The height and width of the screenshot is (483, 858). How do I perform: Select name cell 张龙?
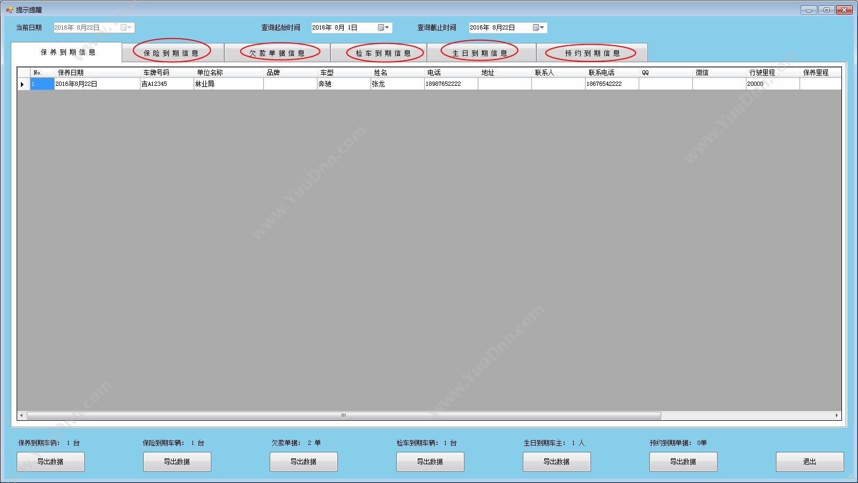click(x=397, y=84)
